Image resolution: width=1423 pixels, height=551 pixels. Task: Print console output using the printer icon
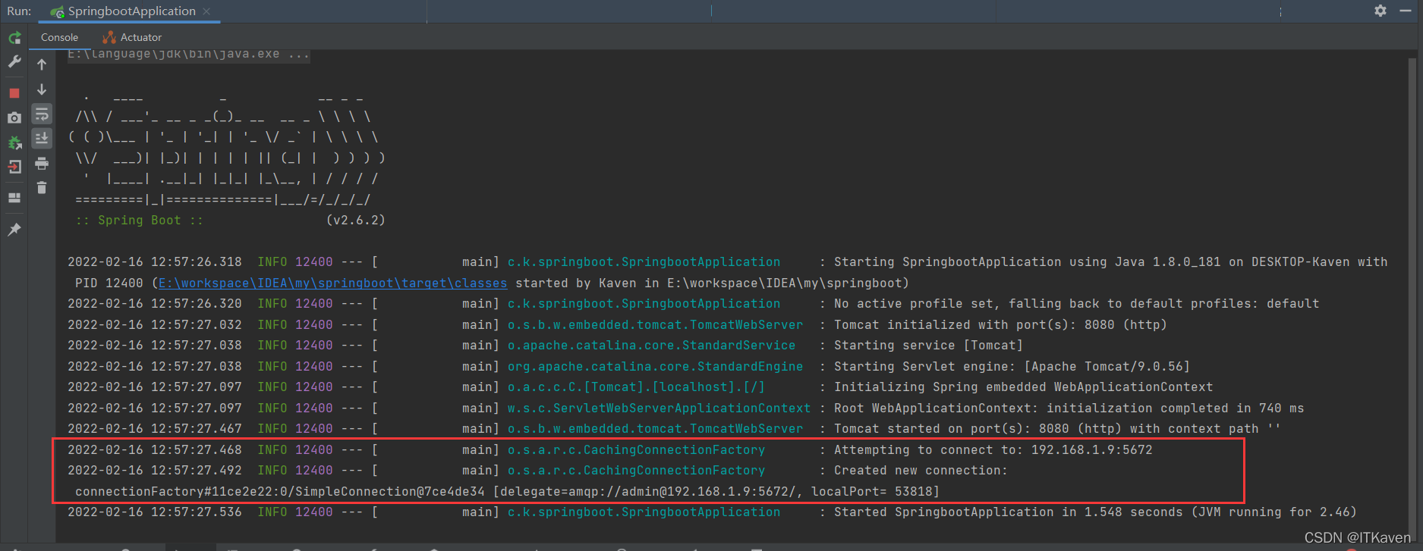pos(42,163)
